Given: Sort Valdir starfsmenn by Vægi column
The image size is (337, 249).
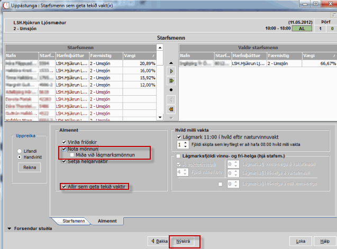Looking at the screenshot, I should coord(320,56).
